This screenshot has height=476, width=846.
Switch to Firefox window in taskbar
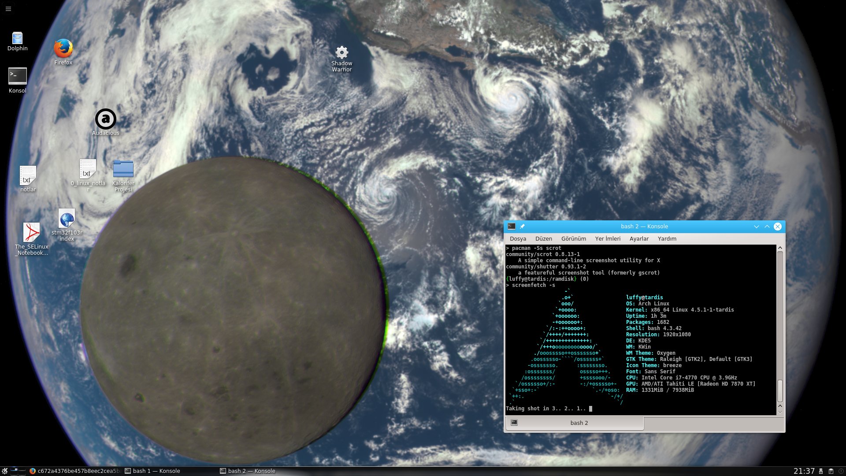coord(75,471)
